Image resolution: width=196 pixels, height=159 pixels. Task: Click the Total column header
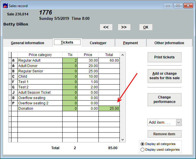109,55
